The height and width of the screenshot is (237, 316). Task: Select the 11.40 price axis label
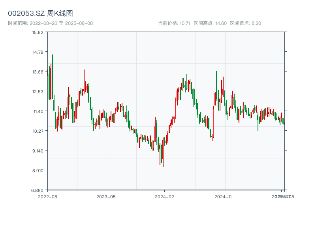click(x=38, y=111)
